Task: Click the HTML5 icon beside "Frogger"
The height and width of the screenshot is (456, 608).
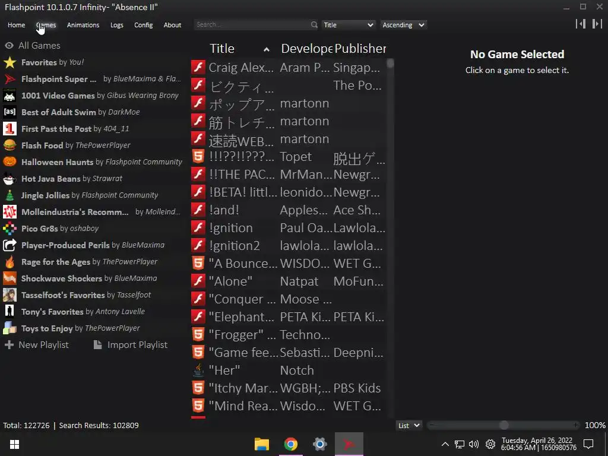Action: pyautogui.click(x=198, y=335)
